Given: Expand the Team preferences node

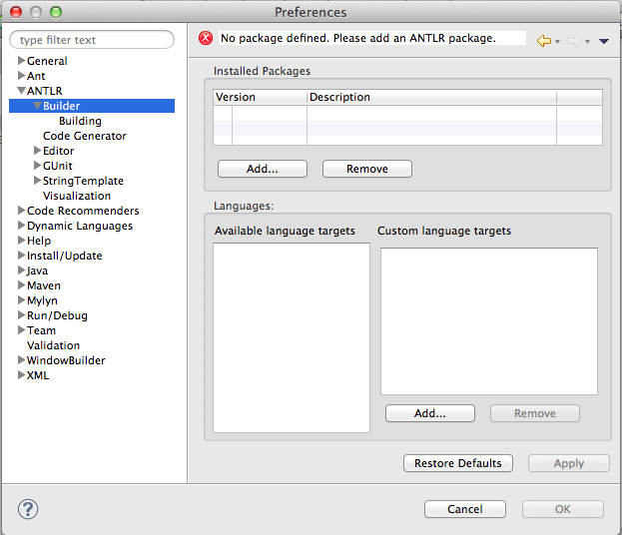Looking at the screenshot, I should pyautogui.click(x=21, y=330).
